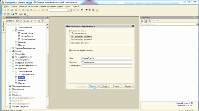Screen dimensions: 199x111
Task: Click the Start debugging play icon
Action: tap(21, 14)
